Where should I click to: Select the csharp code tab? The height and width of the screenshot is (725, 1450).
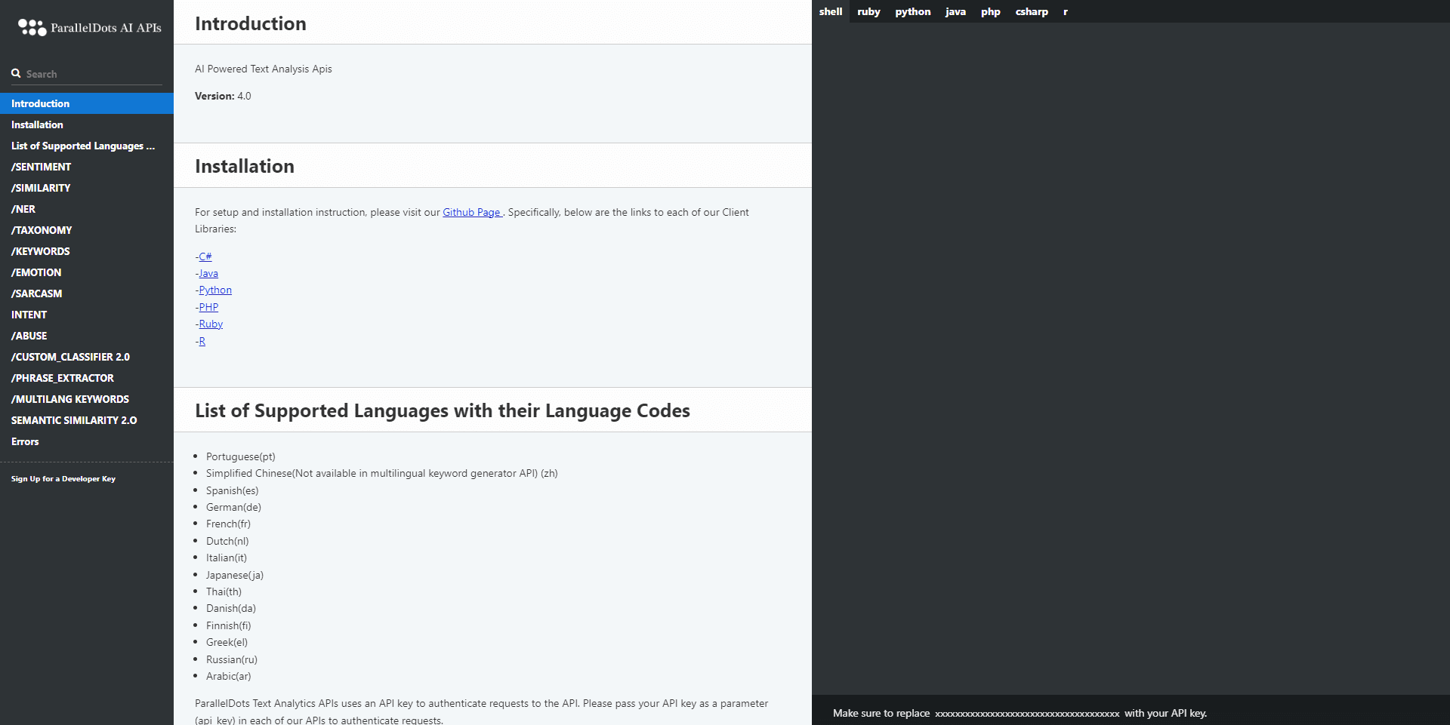coord(1032,11)
